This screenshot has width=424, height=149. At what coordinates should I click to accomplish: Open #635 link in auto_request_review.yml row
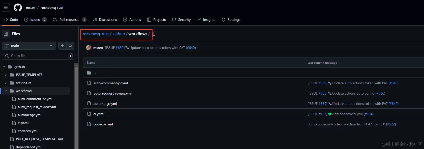(x=323, y=93)
